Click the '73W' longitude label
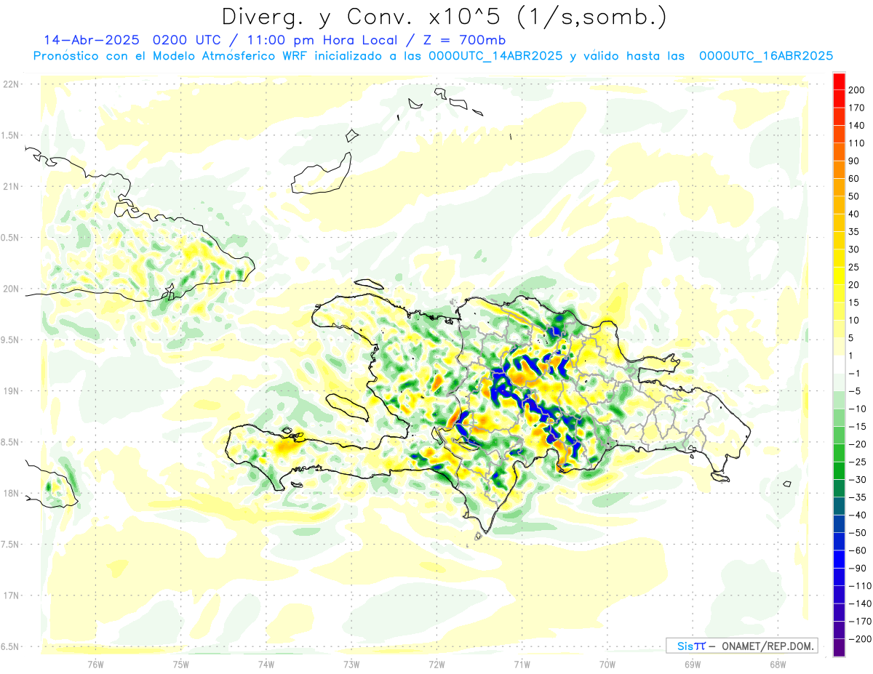Image resolution: width=873 pixels, height=674 pixels. pos(351,664)
